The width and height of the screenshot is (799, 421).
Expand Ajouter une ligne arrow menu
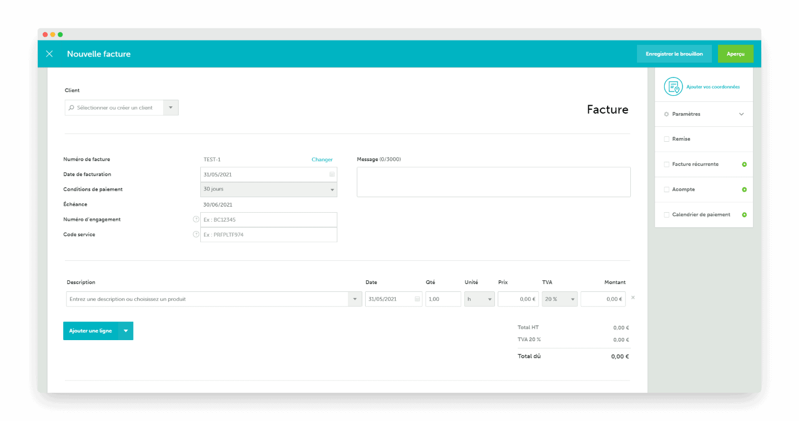(126, 331)
